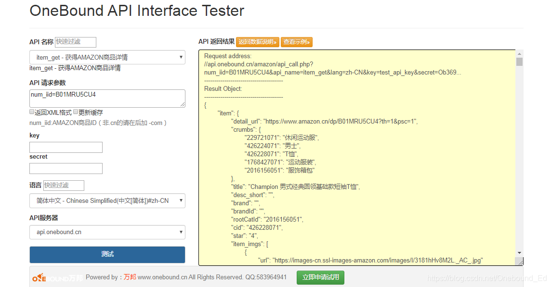
Task: Click the OneBound API Interface Tester heading
Action: (137, 11)
